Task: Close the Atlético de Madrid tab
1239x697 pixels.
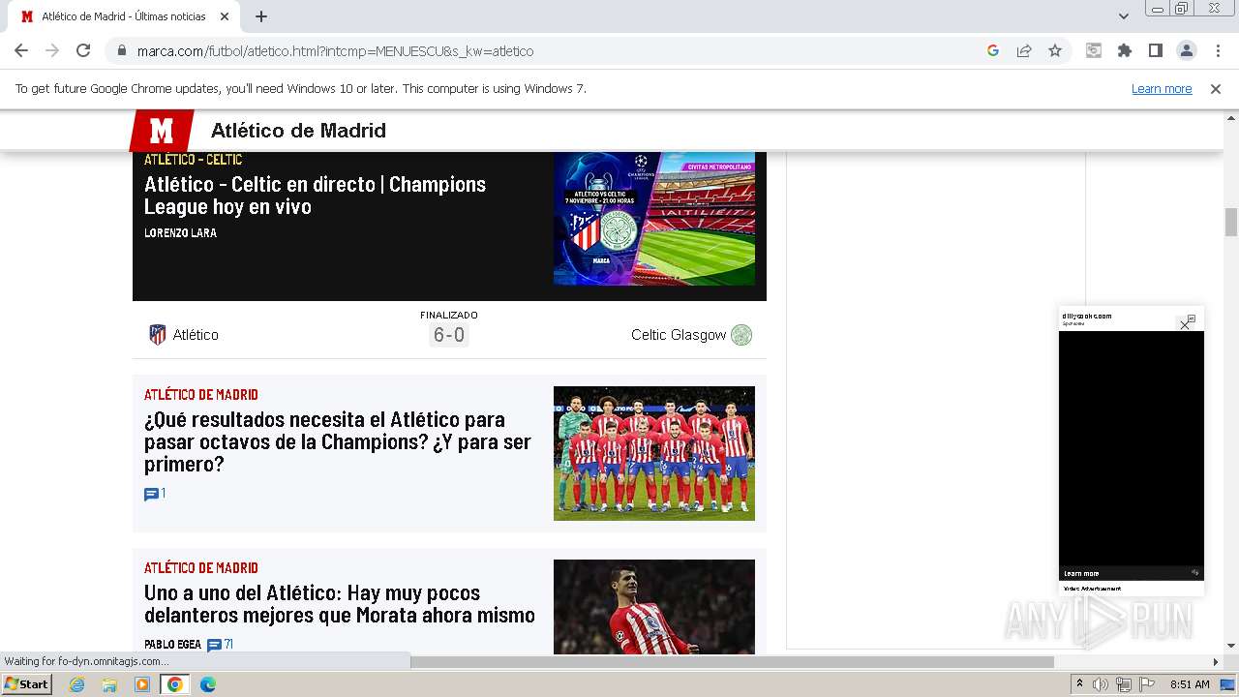Action: tap(225, 16)
